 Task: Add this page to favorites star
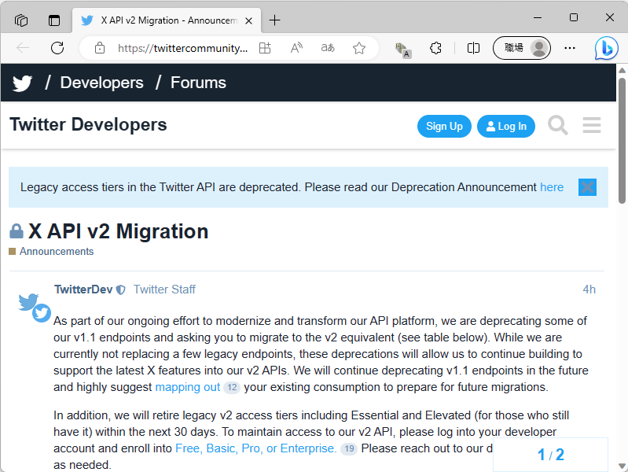pos(359,48)
